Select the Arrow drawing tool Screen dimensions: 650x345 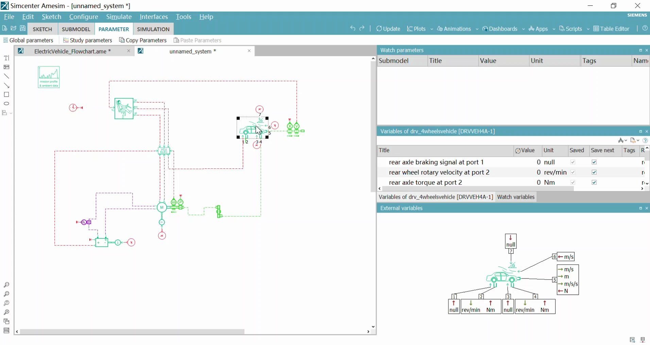tap(6, 86)
